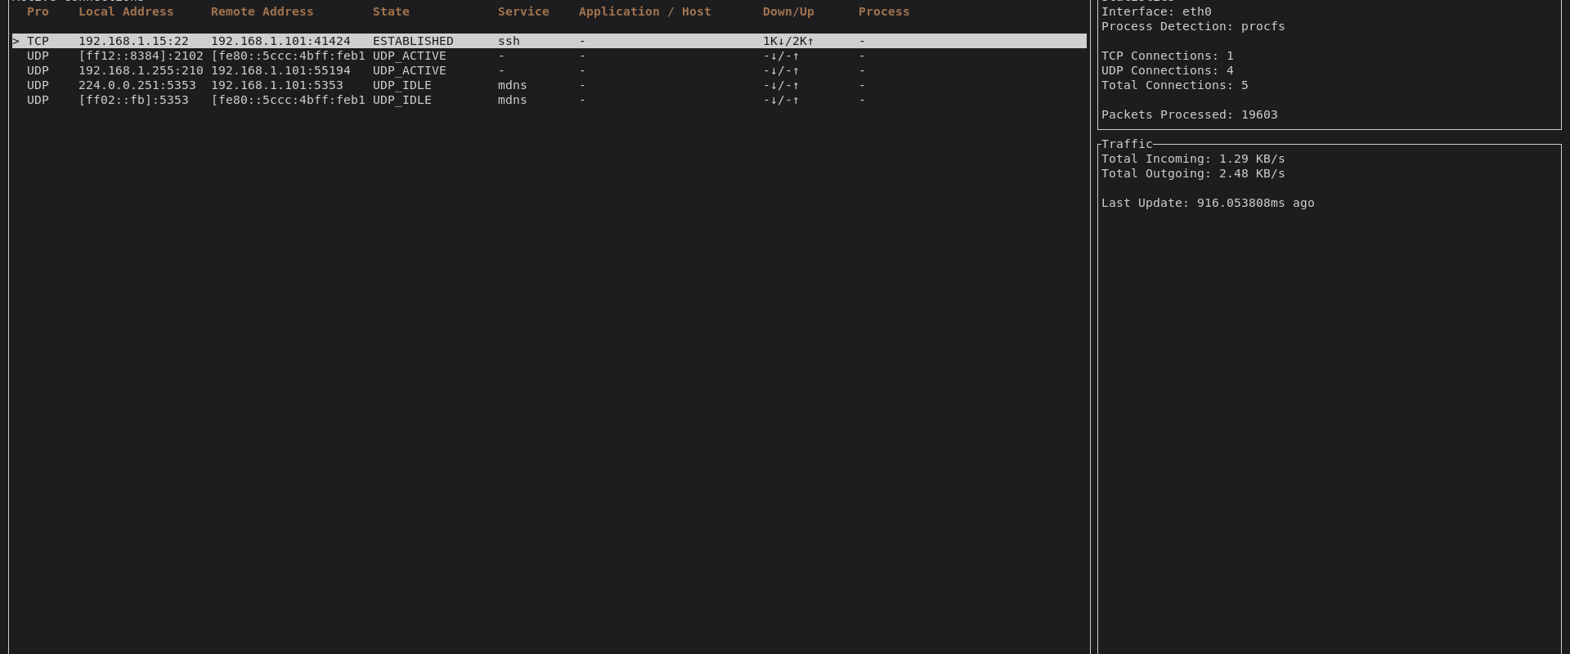
Task: Click the Traffic panel title
Action: [x=1127, y=144]
